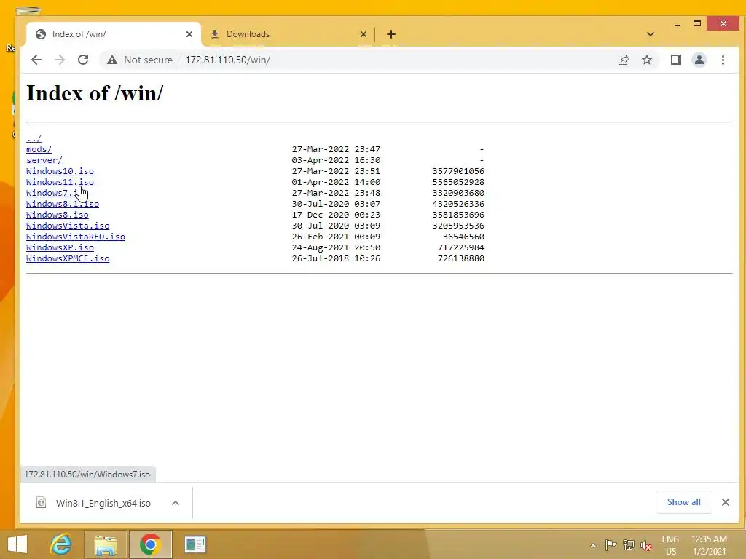
Task: Open the mods/ folder link
Action: (x=39, y=149)
